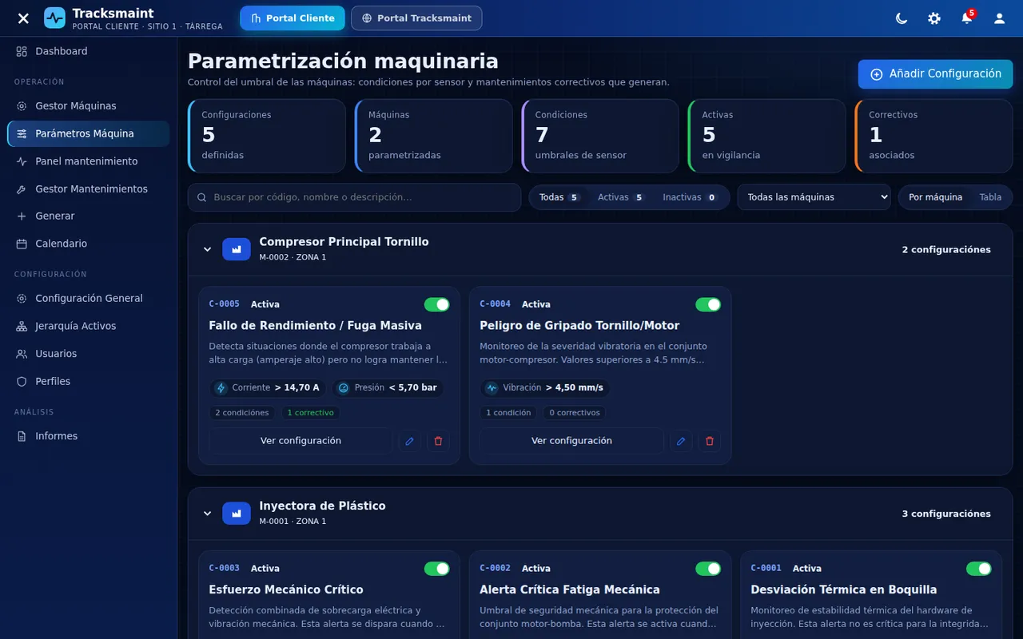The width and height of the screenshot is (1023, 639).
Task: Open Calendario in the sidebar
Action: [x=88, y=244]
